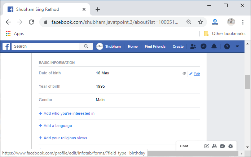Click the plus icon before Add who you're interested in
The image size is (251, 157).
40,113
